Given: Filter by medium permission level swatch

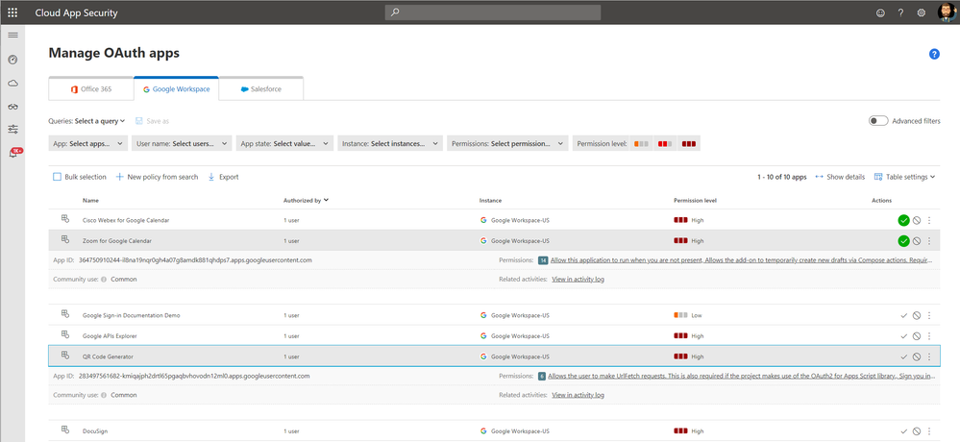Looking at the screenshot, I should tap(665, 144).
